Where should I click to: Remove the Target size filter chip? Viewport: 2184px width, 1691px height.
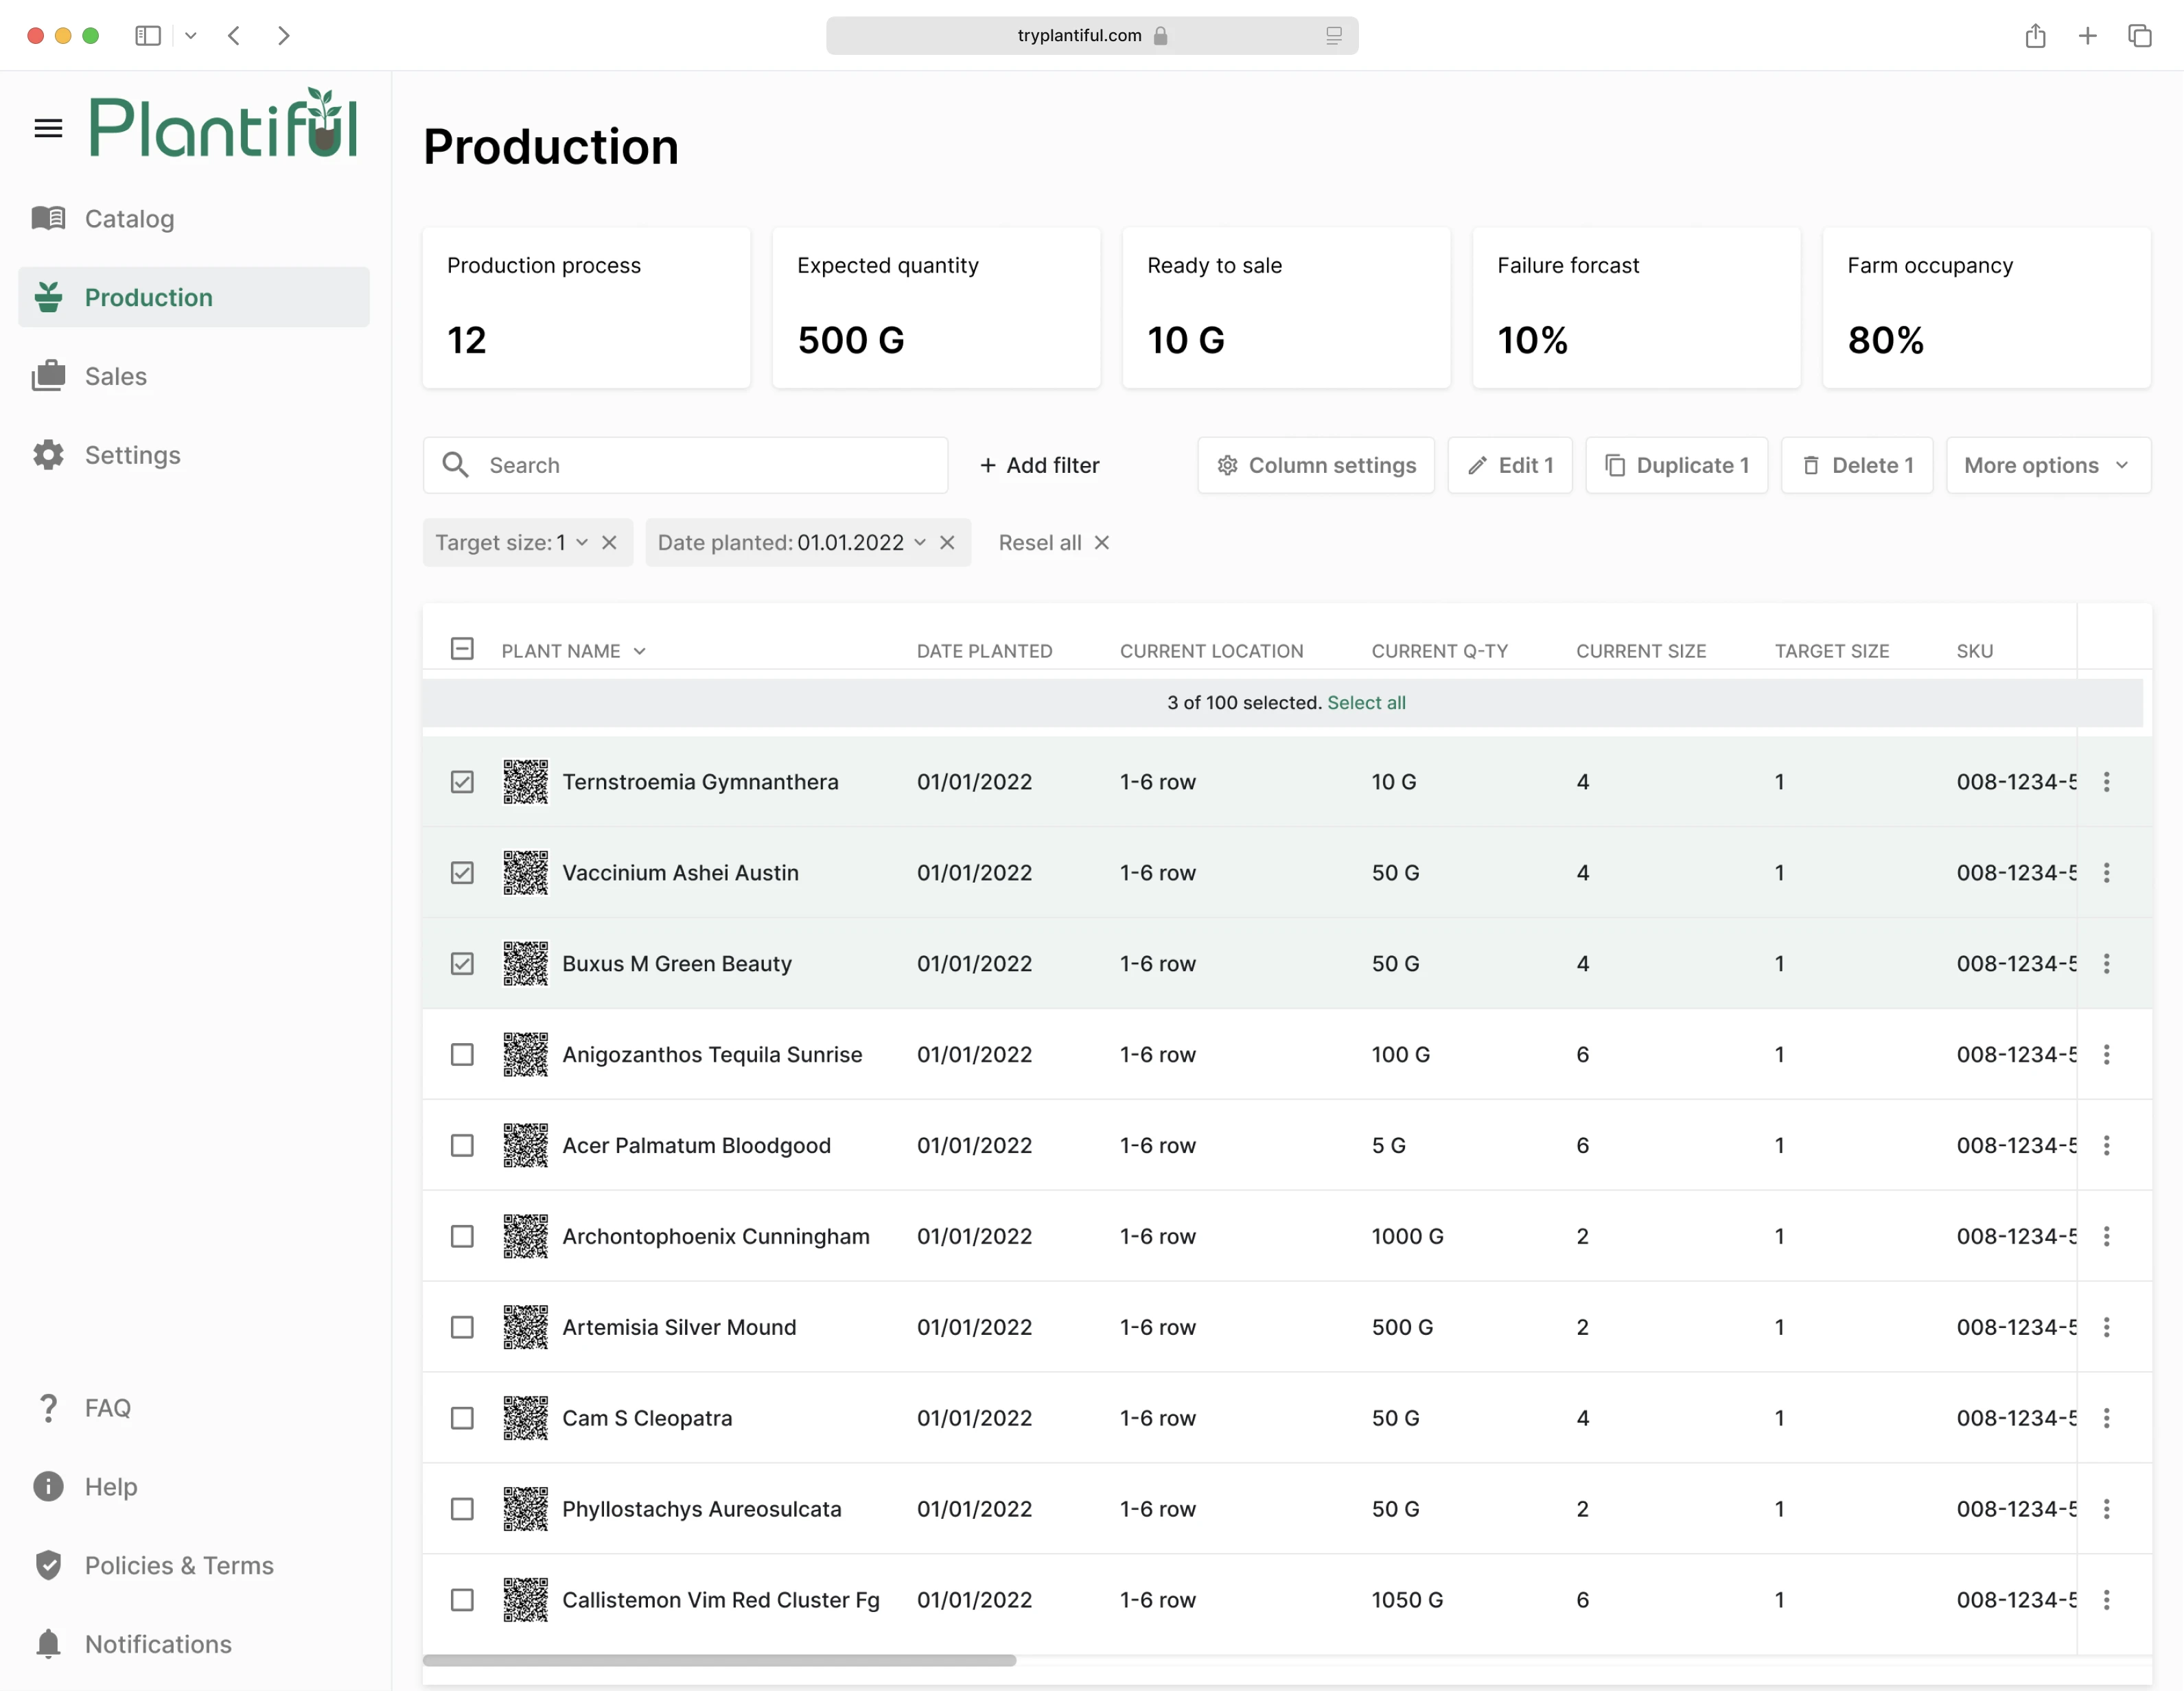tap(609, 542)
